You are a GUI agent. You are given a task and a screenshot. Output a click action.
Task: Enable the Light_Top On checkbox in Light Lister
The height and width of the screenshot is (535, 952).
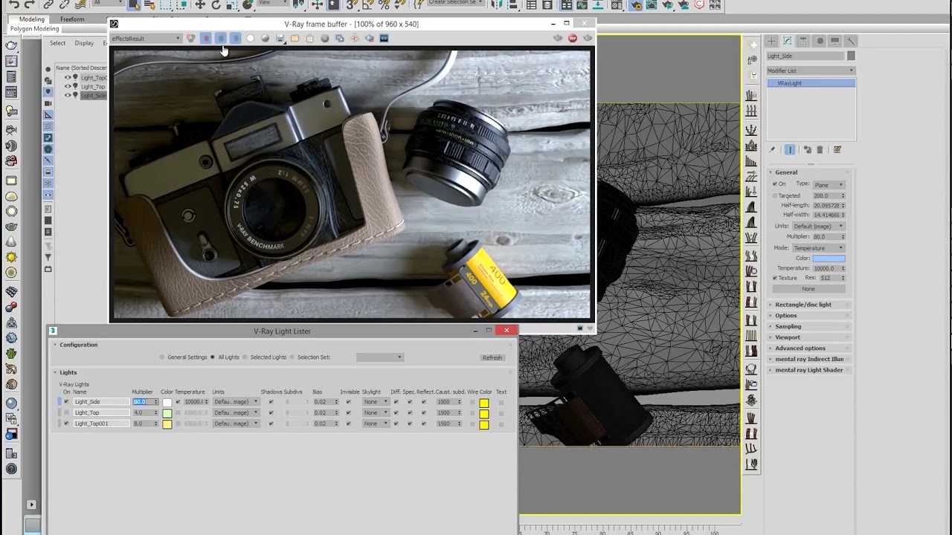pos(66,412)
